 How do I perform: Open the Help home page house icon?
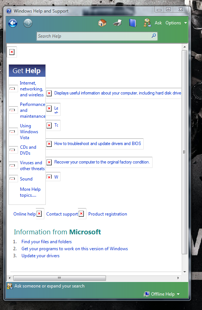102,23
